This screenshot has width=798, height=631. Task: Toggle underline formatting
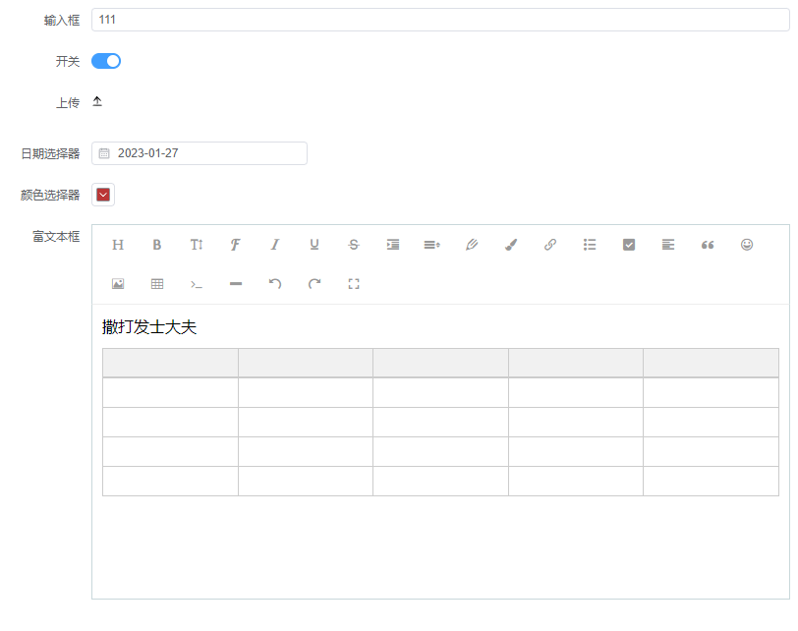[x=314, y=245]
